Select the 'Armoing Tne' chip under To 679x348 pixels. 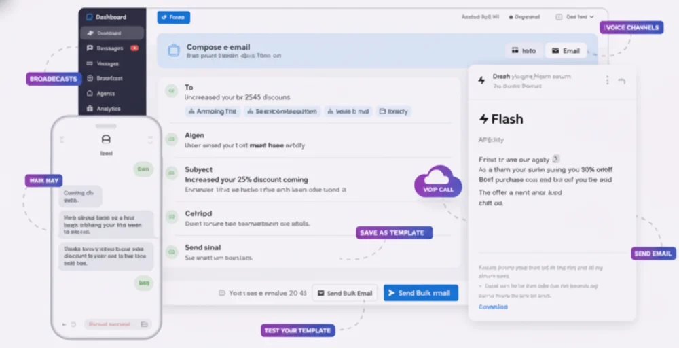[x=213, y=111]
